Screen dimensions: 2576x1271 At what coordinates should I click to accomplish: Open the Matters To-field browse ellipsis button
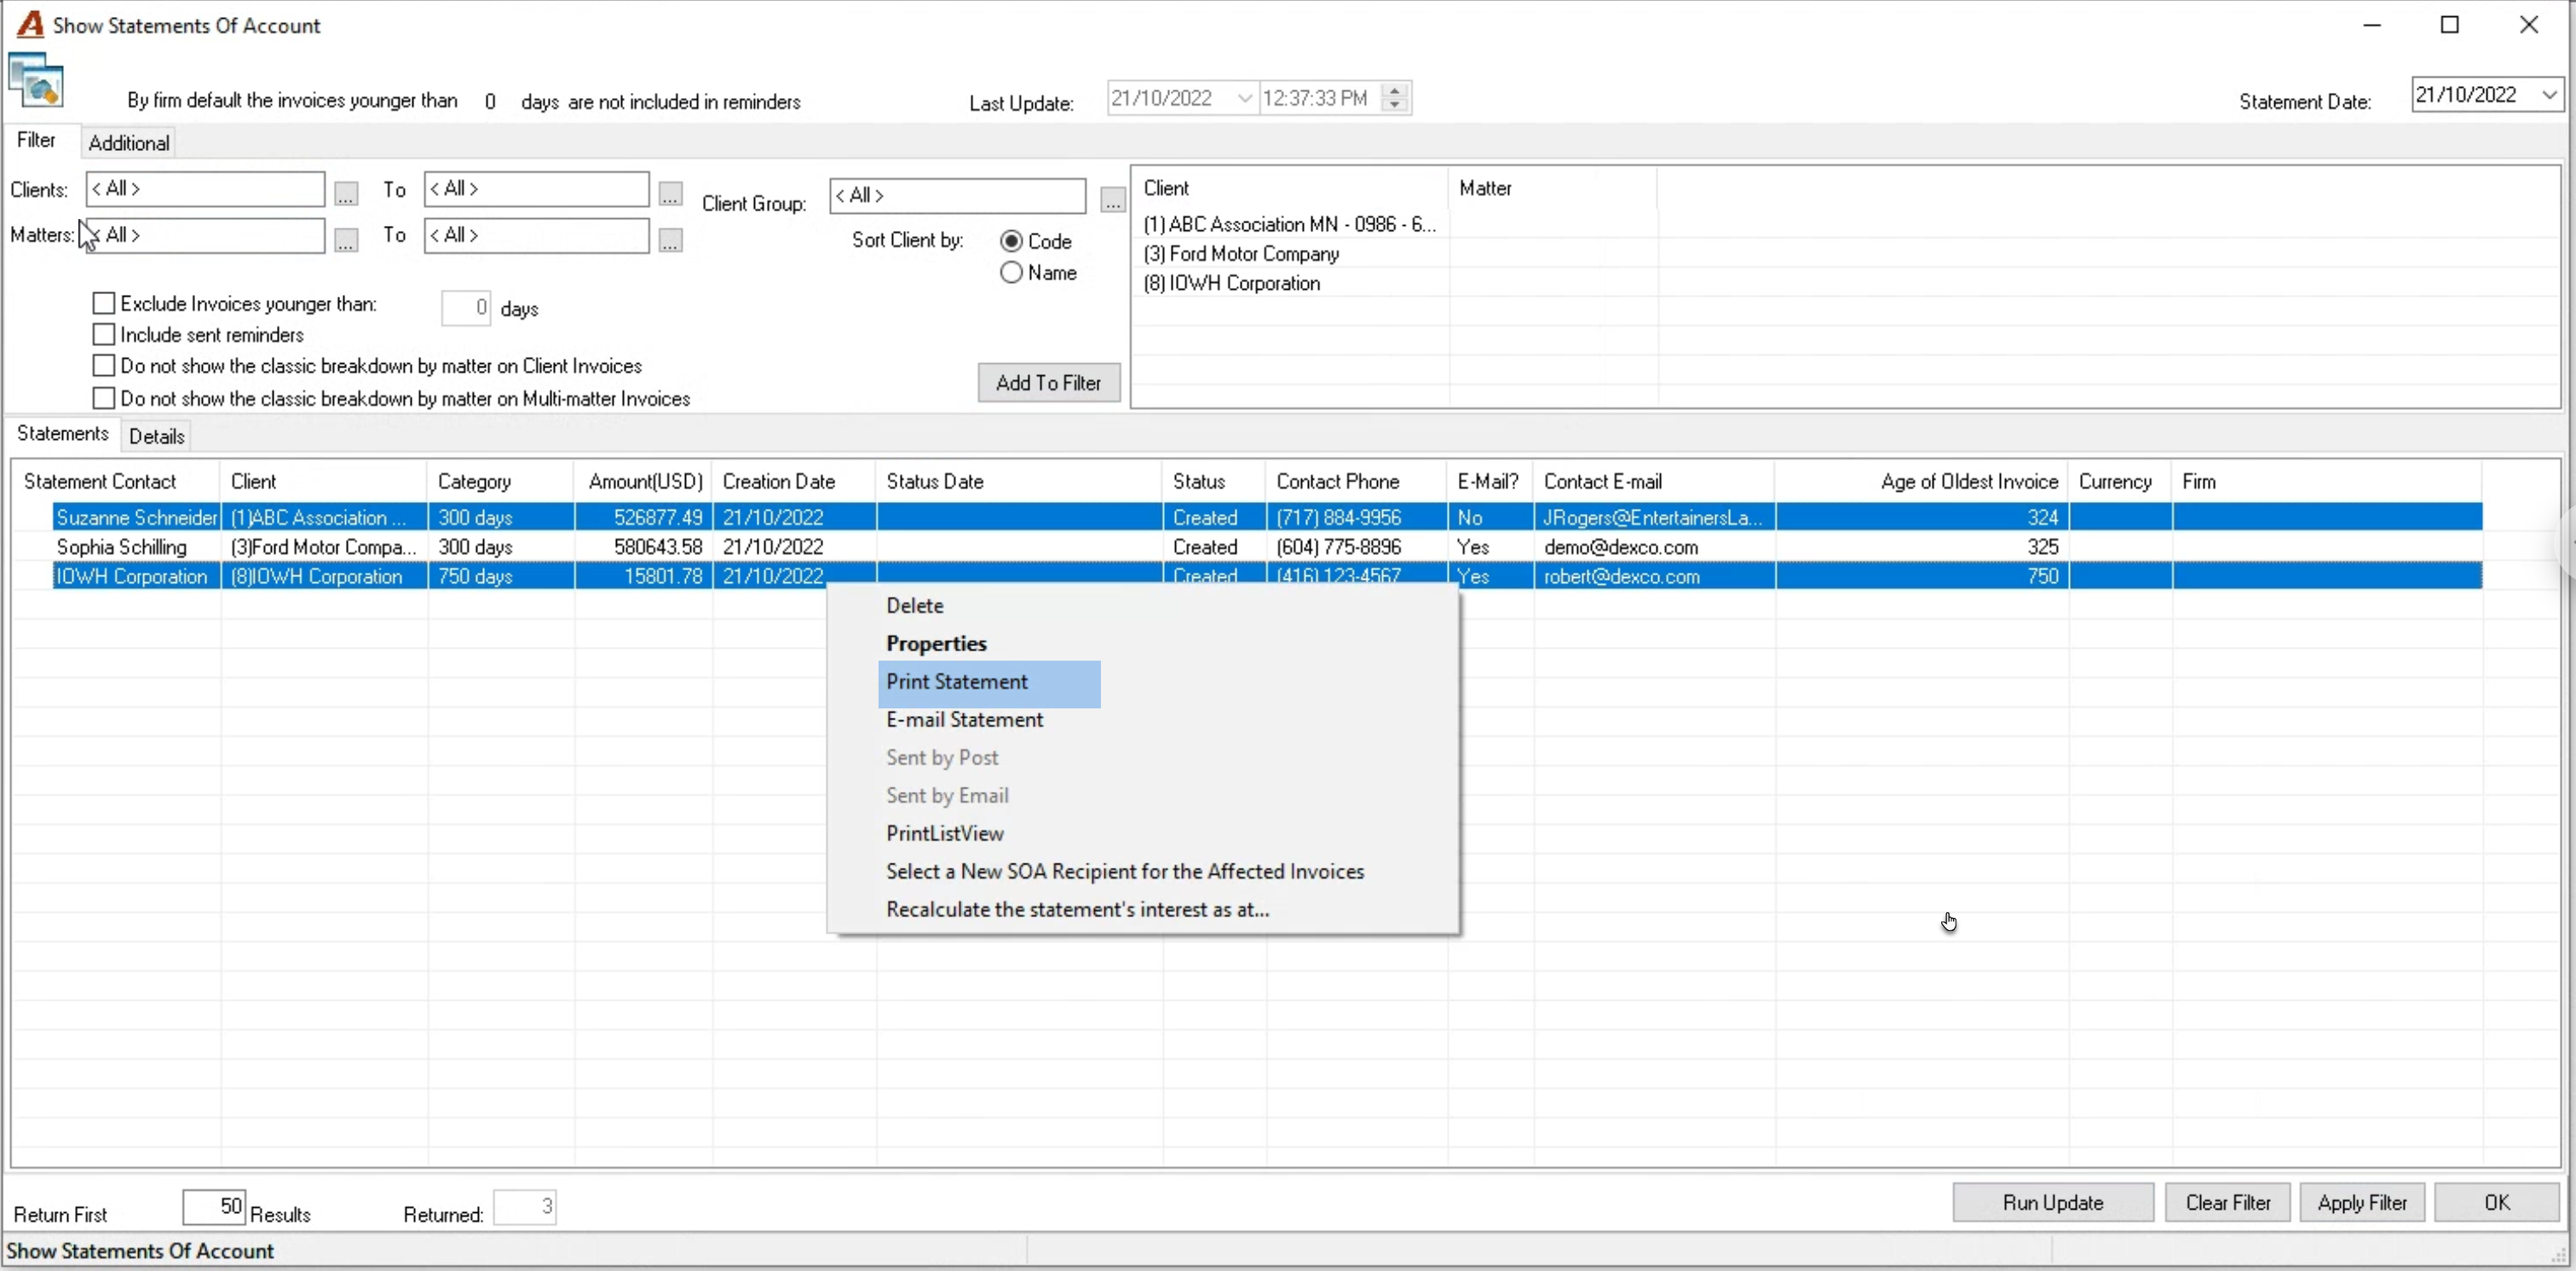pyautogui.click(x=670, y=240)
